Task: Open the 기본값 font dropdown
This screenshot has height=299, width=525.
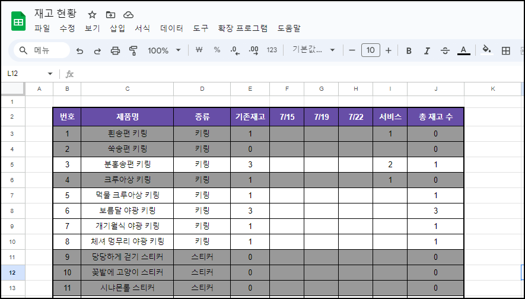Action: click(x=313, y=50)
